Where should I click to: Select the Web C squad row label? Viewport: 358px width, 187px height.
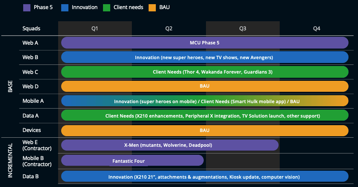point(30,72)
